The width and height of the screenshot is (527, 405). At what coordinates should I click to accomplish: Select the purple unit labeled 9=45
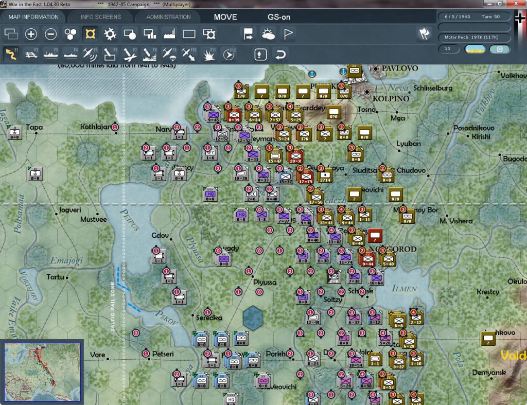pyautogui.click(x=214, y=115)
